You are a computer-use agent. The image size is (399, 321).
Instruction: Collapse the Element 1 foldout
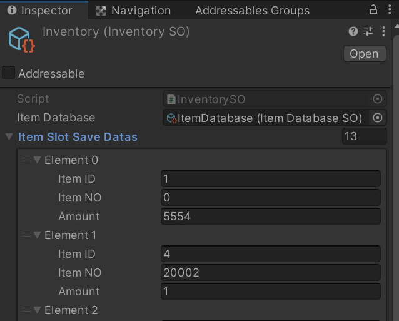(x=38, y=235)
